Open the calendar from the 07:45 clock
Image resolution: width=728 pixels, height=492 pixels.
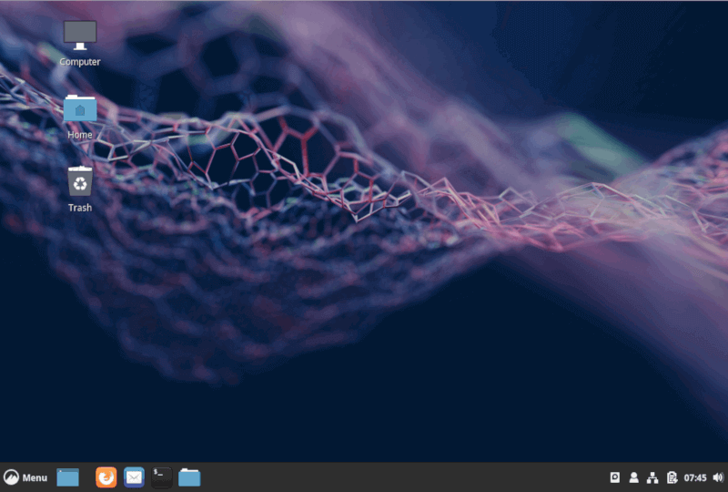695,477
